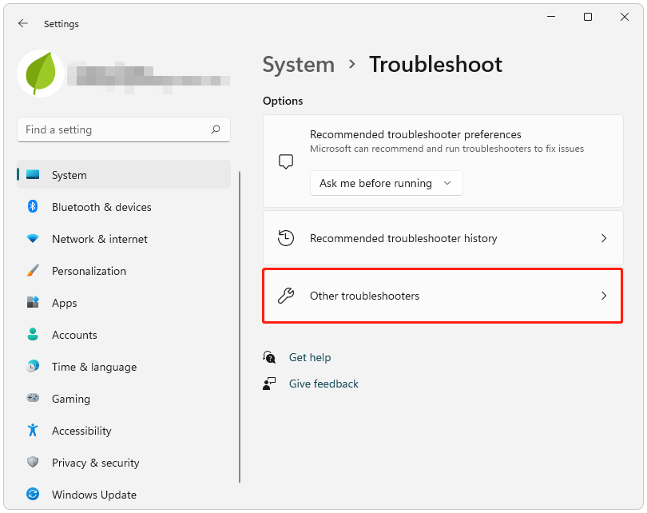Click the Personalization paintbrush icon

tap(33, 270)
